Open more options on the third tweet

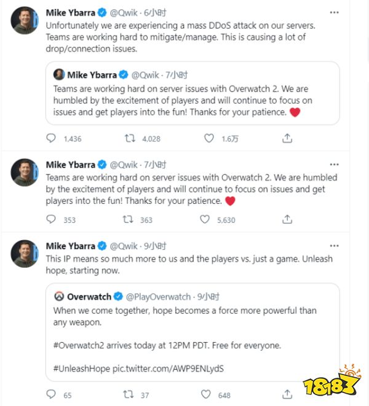[x=334, y=246]
